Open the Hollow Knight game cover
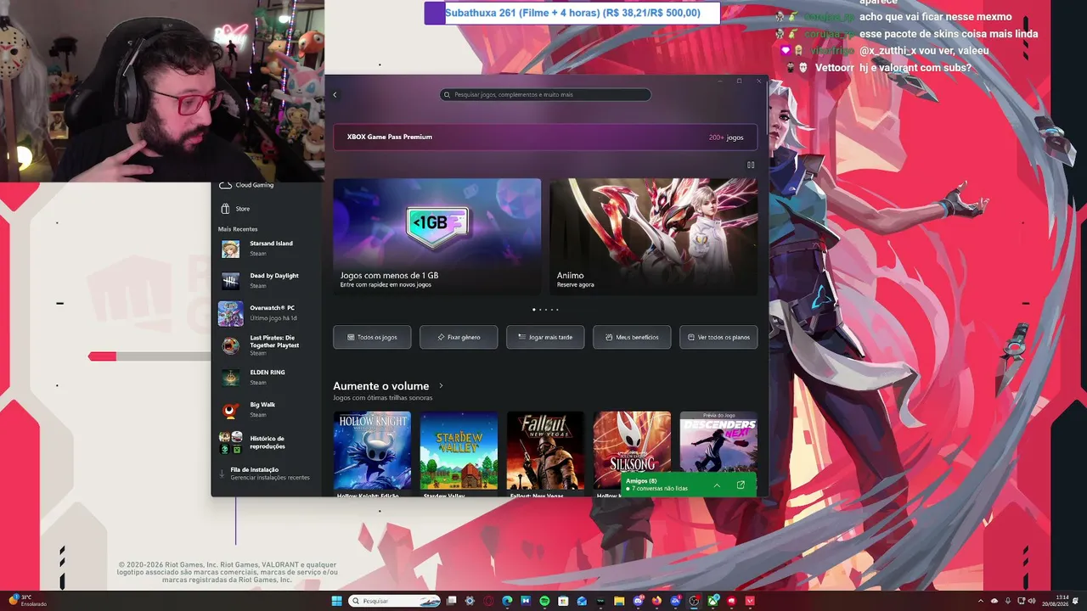The image size is (1087, 611). [x=372, y=451]
